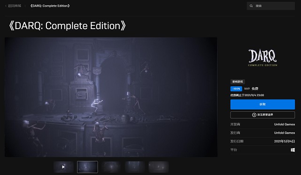Click the search magnifier icon
301x175 pixels.
[x=251, y=6]
